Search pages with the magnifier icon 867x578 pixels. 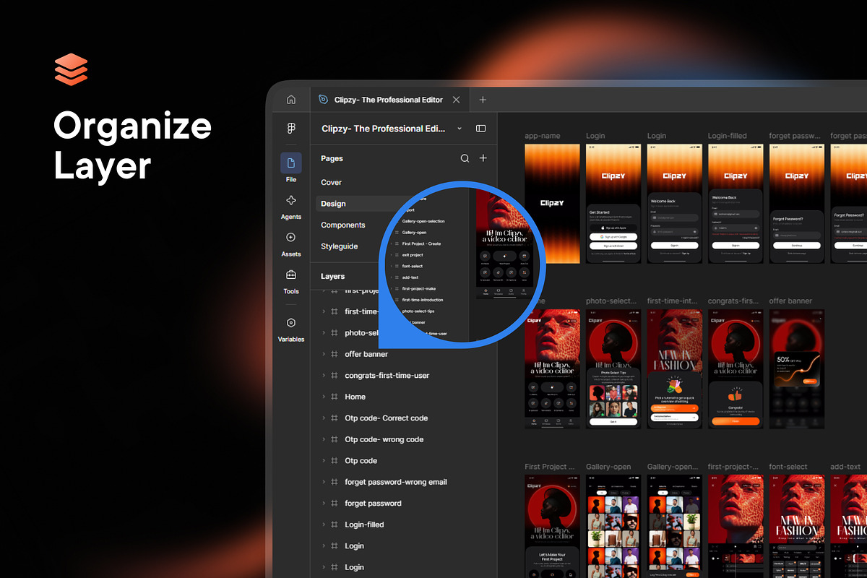[465, 158]
